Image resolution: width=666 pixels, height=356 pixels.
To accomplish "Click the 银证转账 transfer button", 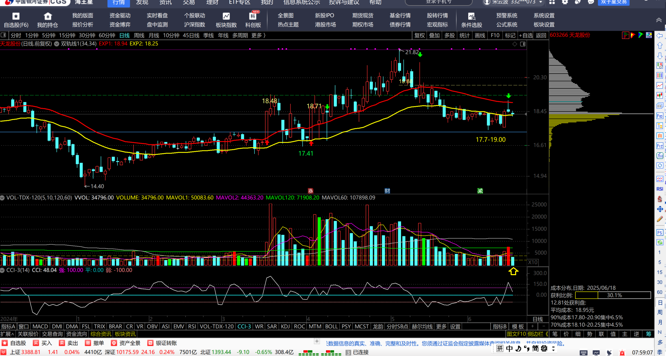I will 162,343.
